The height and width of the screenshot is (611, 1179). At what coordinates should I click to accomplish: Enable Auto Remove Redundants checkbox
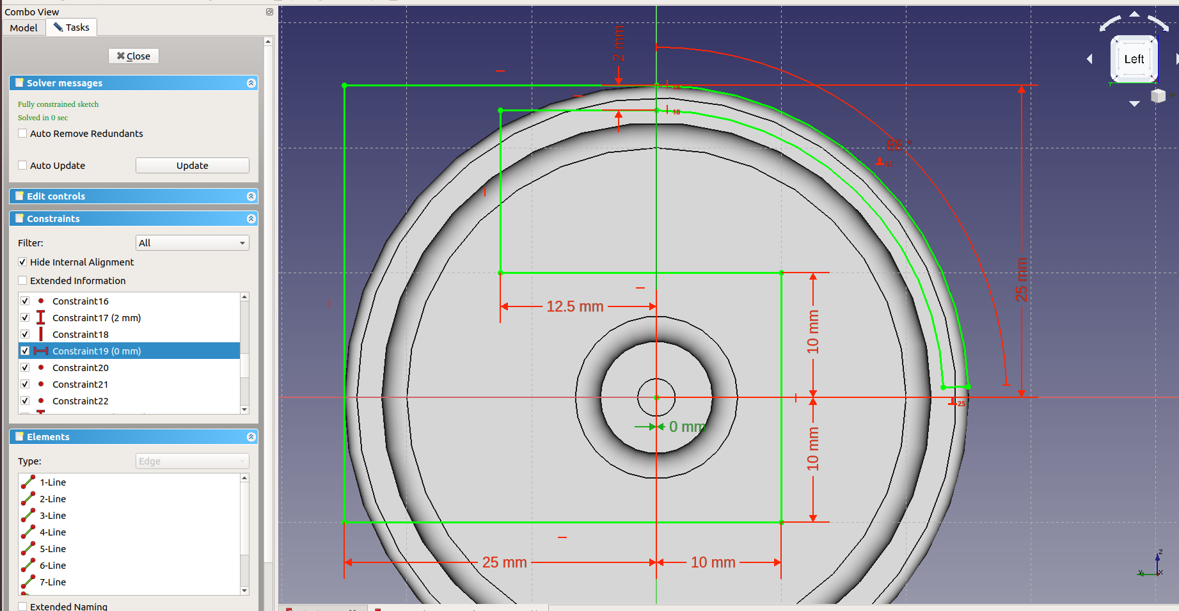pyautogui.click(x=23, y=134)
